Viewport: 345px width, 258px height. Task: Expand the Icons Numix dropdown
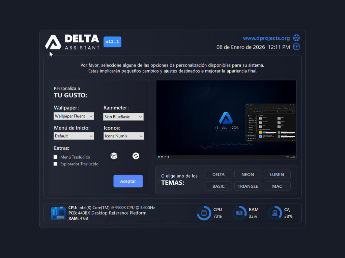click(123, 136)
